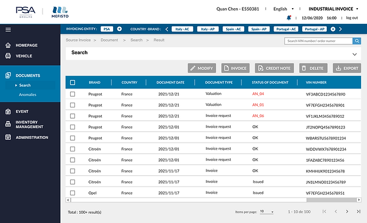Select Anomalies submenu item
This screenshot has height=223, width=367.
coord(28,94)
